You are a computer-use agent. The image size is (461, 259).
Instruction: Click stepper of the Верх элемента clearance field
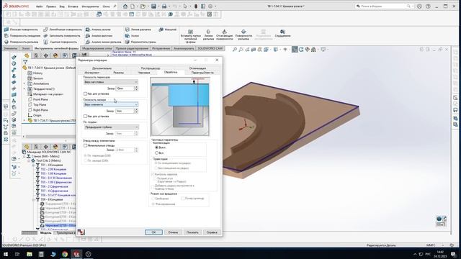point(136,111)
